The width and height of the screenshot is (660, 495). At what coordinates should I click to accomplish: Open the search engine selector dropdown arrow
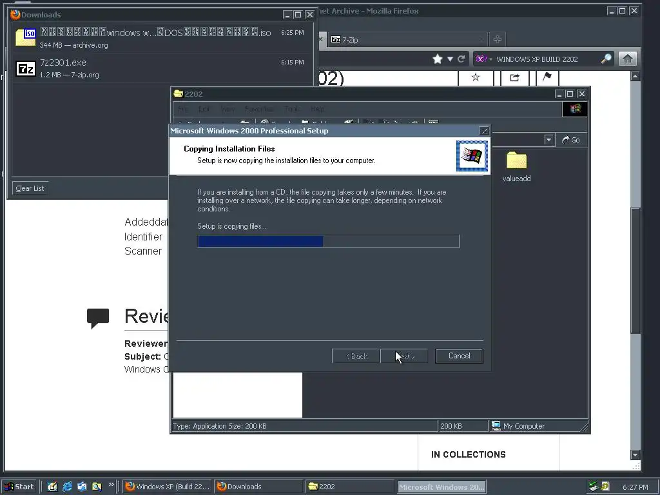pyautogui.click(x=490, y=59)
